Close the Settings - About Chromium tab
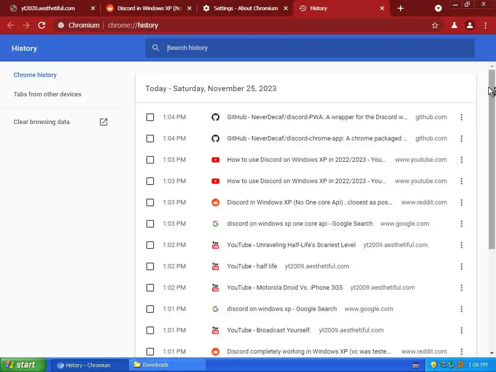 click(x=286, y=9)
